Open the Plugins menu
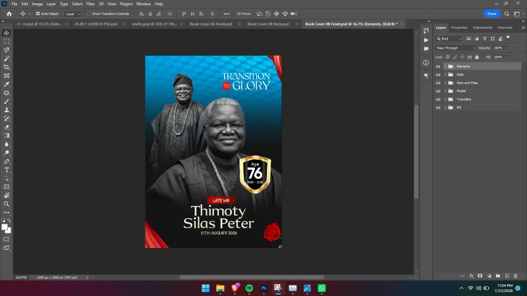 pos(126,4)
